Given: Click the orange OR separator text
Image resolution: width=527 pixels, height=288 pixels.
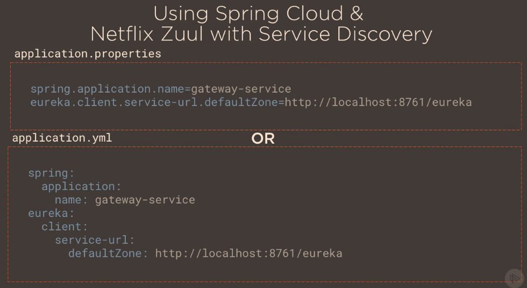Looking at the screenshot, I should pyautogui.click(x=263, y=139).
